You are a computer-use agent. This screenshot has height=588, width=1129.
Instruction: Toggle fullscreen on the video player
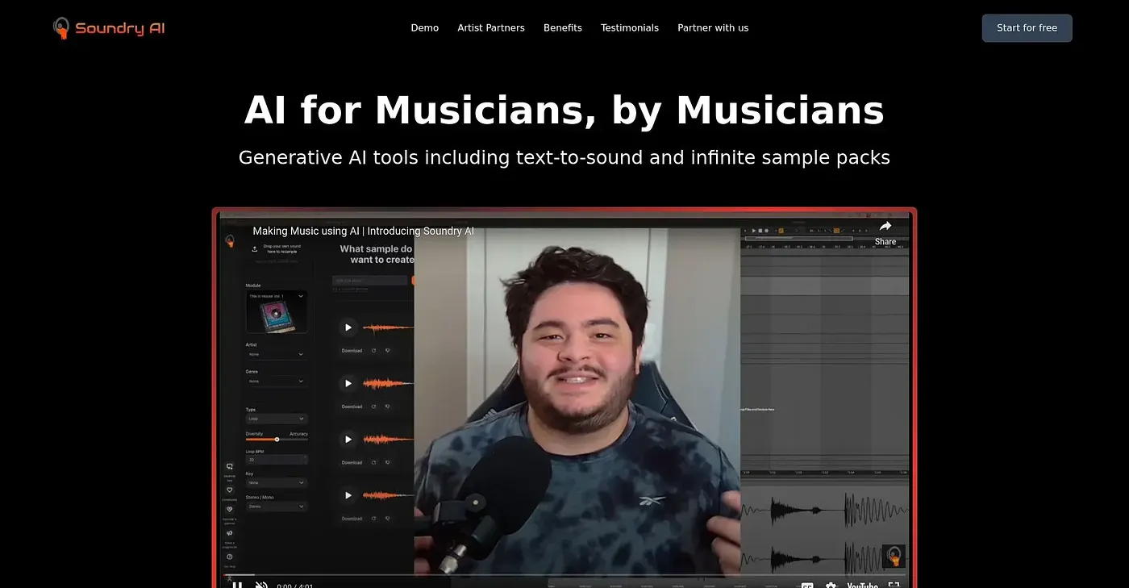[894, 584]
